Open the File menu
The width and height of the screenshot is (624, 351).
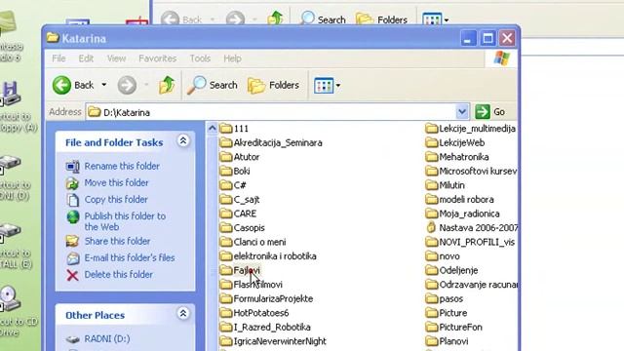click(x=58, y=58)
